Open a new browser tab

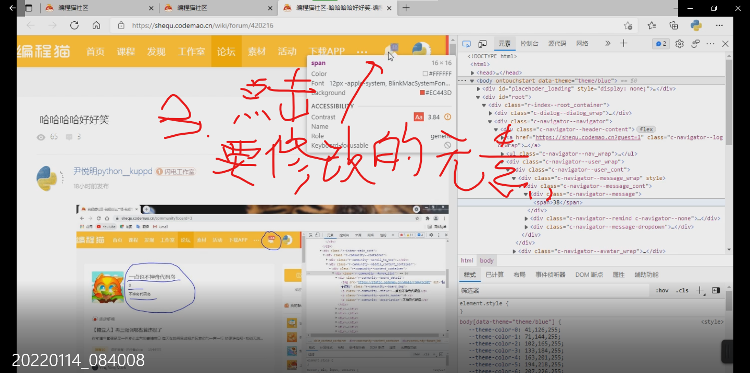tap(406, 8)
